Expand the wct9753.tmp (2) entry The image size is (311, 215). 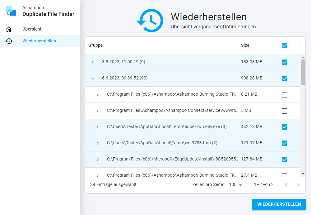(98, 143)
